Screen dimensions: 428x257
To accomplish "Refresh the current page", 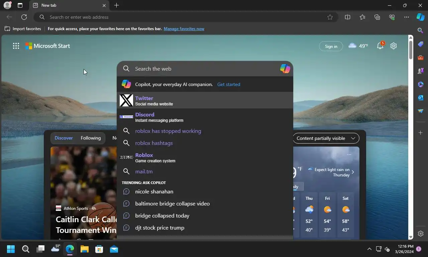I will [24, 17].
